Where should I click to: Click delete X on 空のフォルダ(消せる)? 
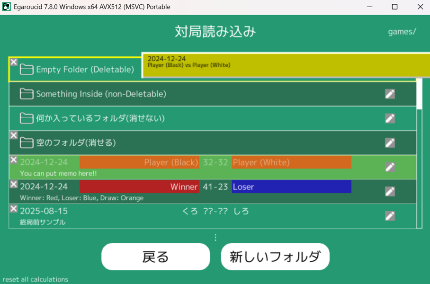point(14,135)
